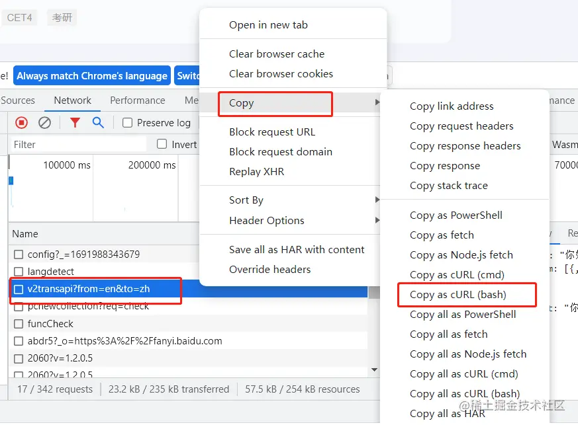Check the box for abdr5 fanyi.baidu.com request
578x425 pixels.
click(x=19, y=341)
